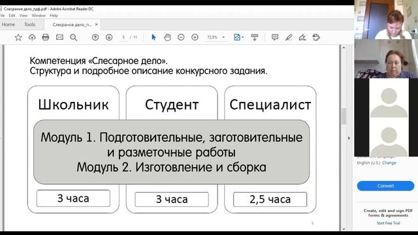Click the Модуль 2. Изготовление и сборка line
Image resolution: width=418 pixels, height=235 pixels.
click(171, 167)
